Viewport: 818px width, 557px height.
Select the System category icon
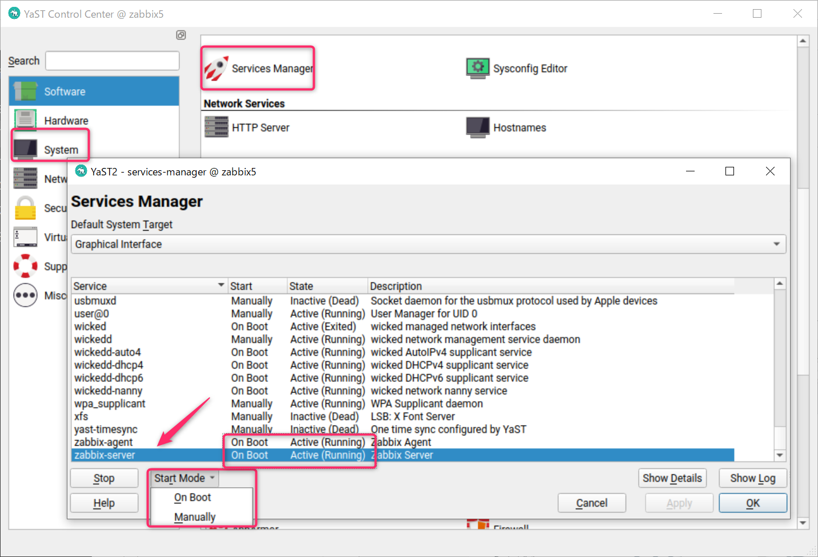(25, 150)
